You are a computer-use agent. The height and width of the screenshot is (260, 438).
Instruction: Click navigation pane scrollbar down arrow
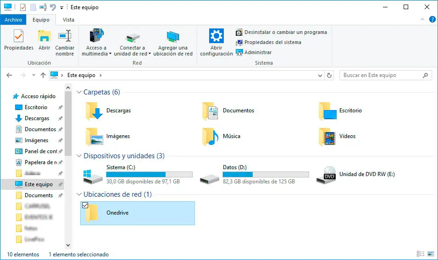tap(68, 245)
